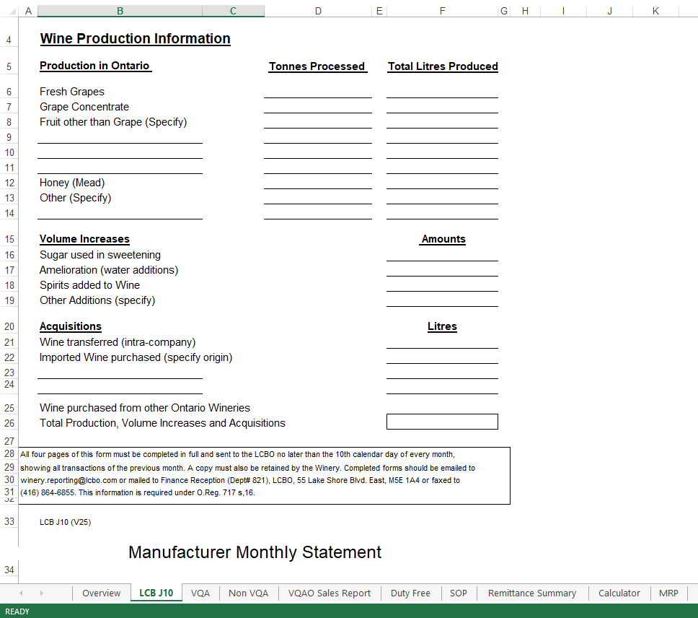The width and height of the screenshot is (698, 618).
Task: Click the Tonnes Processed column heading
Action: tap(317, 66)
